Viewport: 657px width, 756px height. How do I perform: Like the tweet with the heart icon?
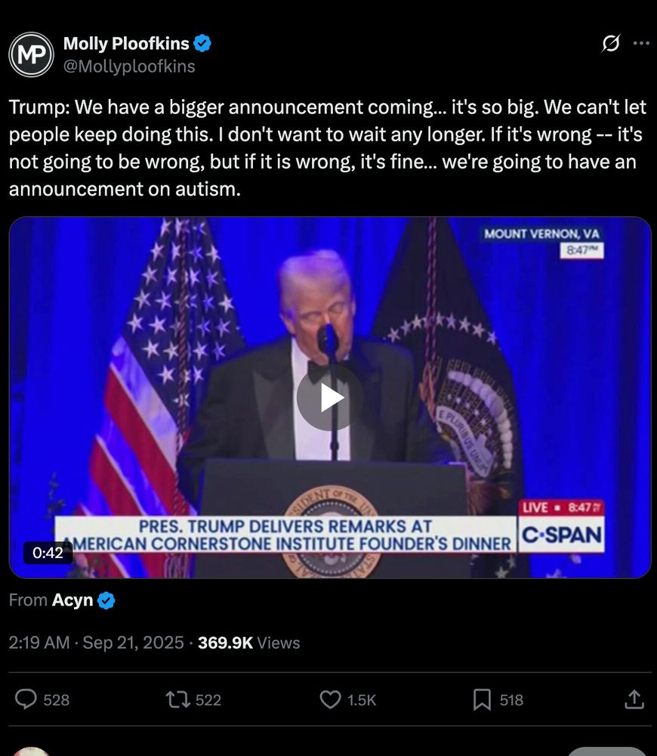click(331, 699)
